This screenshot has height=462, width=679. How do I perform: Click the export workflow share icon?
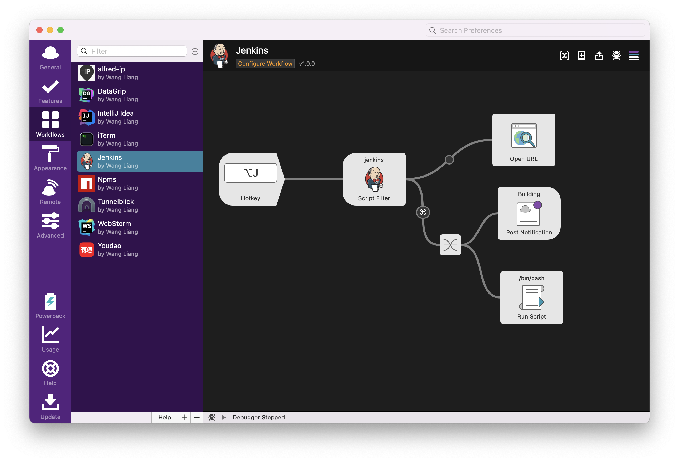point(599,55)
